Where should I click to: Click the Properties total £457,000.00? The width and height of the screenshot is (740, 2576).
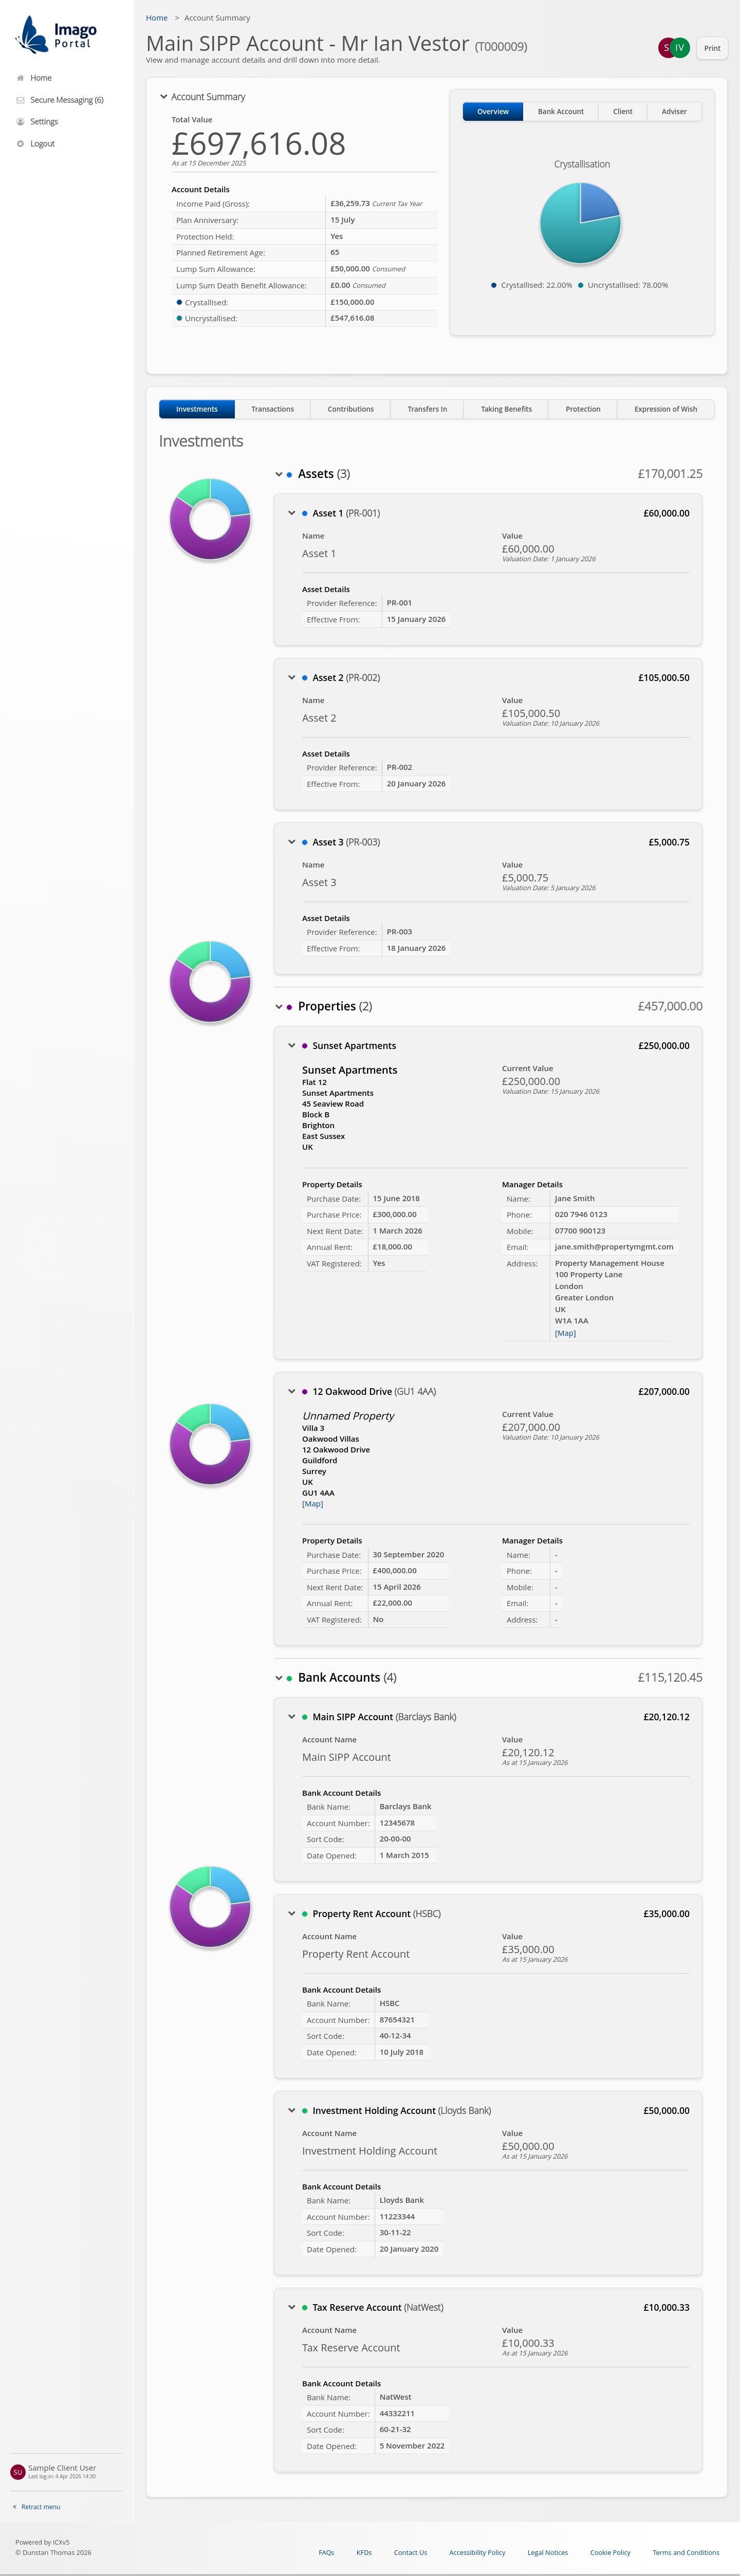coord(670,1007)
